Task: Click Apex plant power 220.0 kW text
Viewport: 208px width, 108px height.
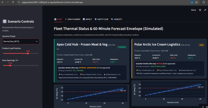Action: pos(83,55)
